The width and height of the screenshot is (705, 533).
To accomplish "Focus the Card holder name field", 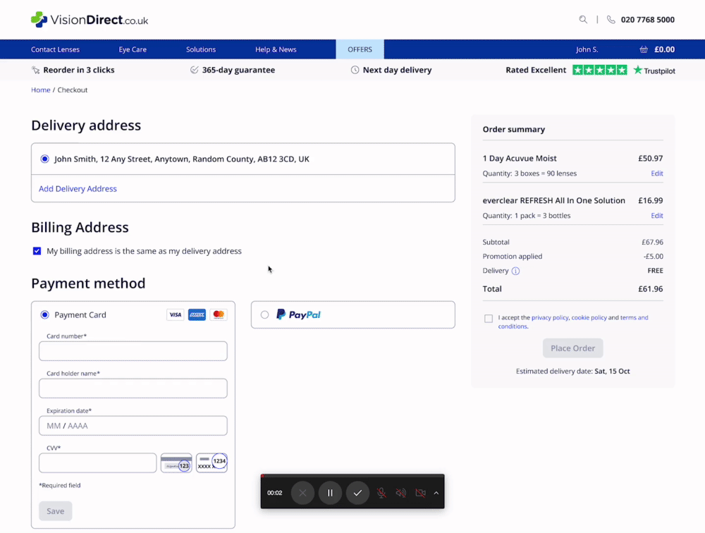I will (x=133, y=388).
